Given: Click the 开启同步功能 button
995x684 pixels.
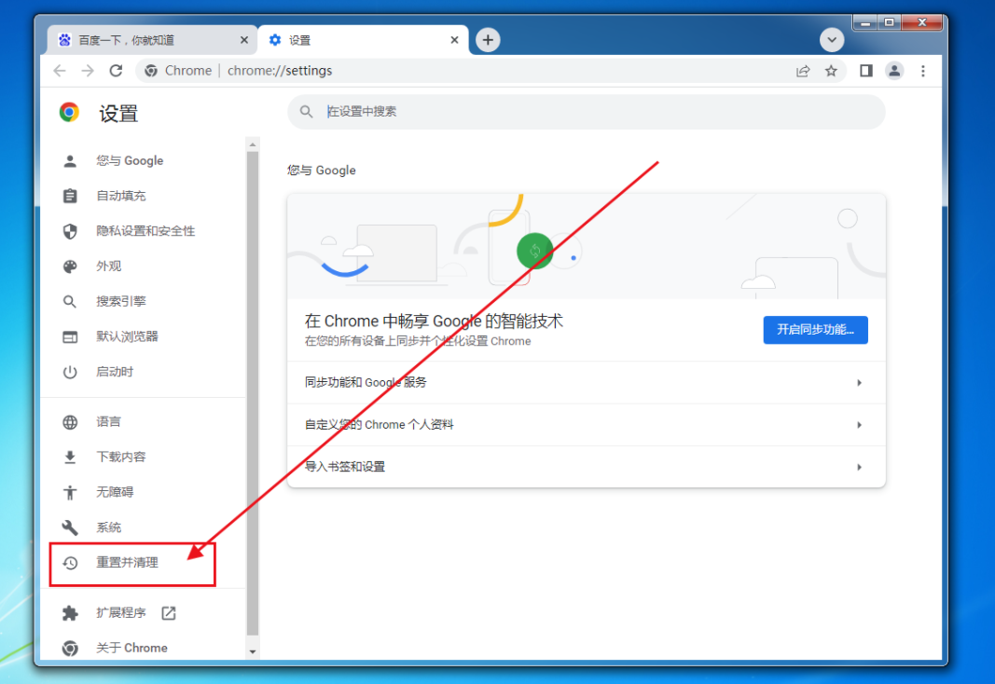Looking at the screenshot, I should 815,330.
